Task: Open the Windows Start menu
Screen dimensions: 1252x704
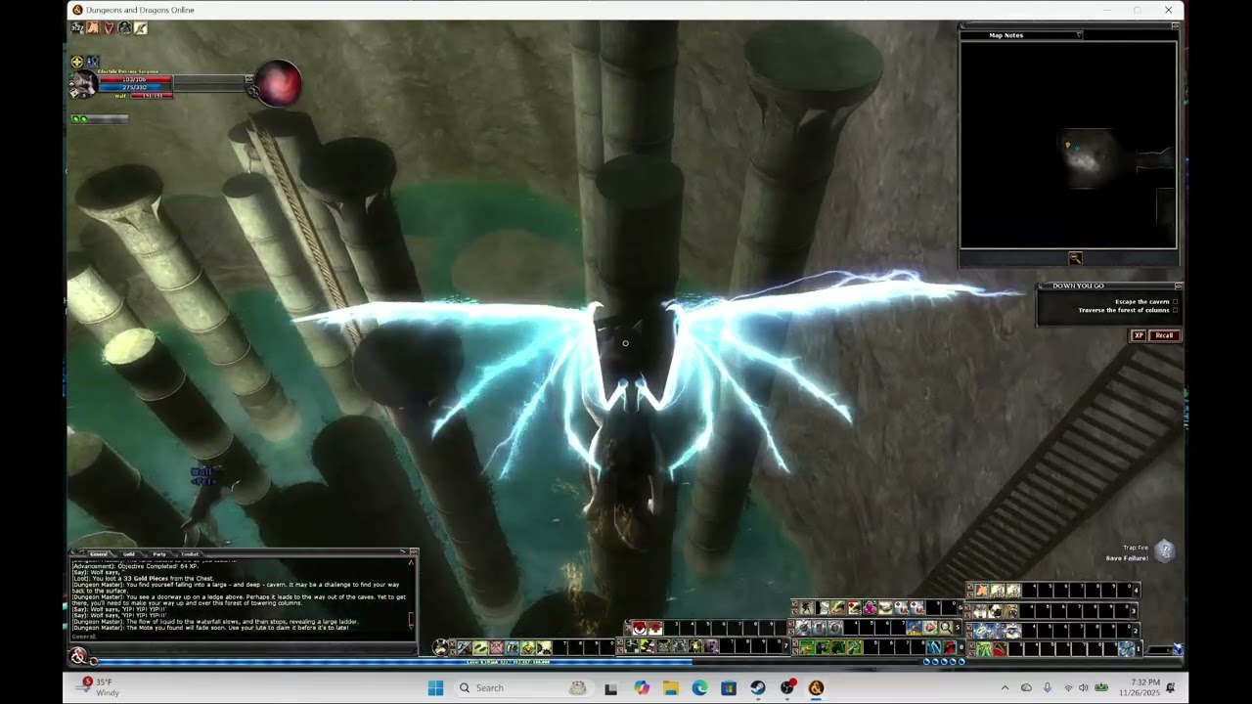Action: coord(435,687)
